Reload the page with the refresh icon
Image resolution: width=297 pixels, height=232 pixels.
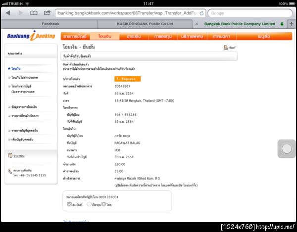pyautogui.click(x=202, y=13)
